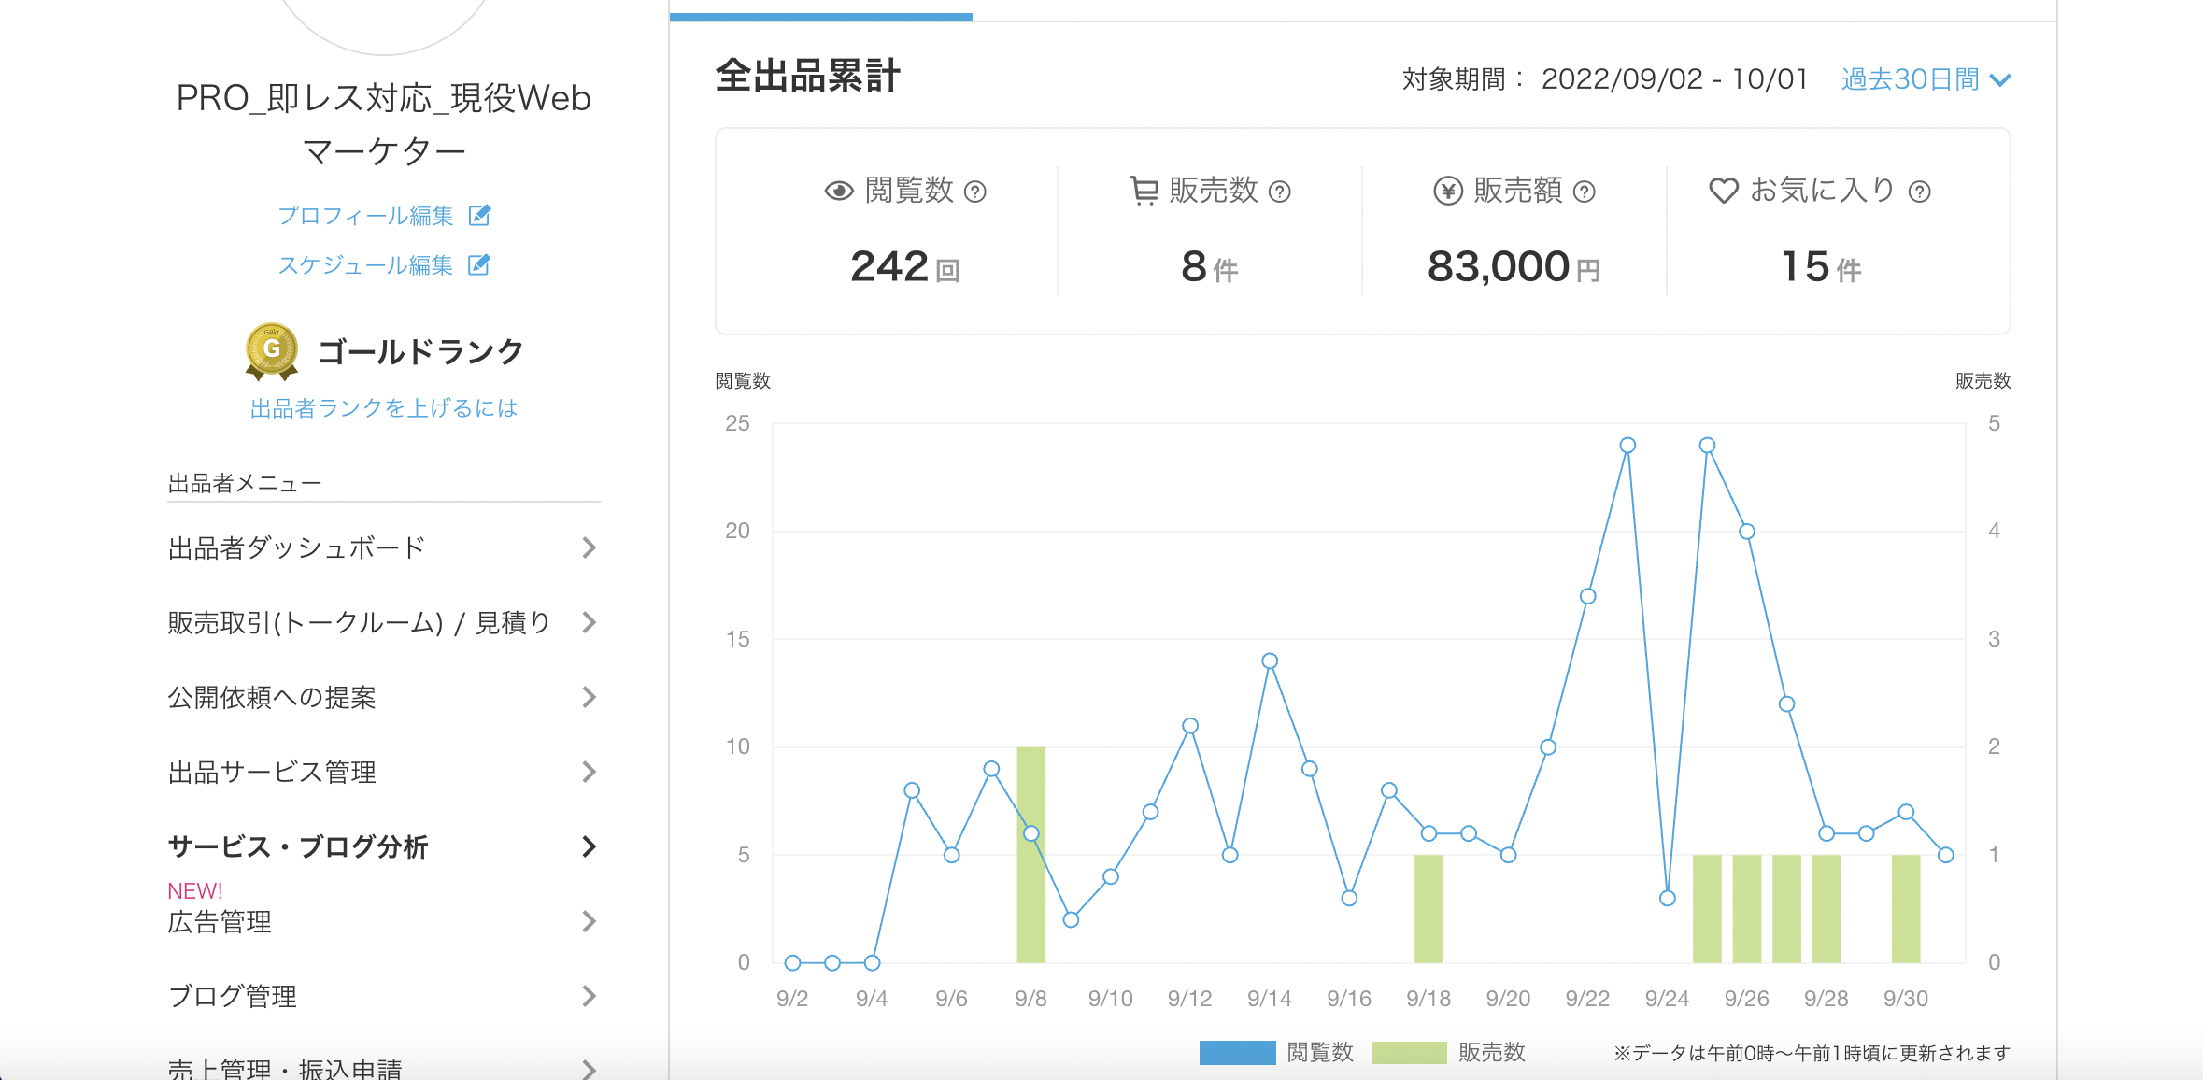
Task: Click the edit pencil icon next to スケジュール編集
Action: pyautogui.click(x=478, y=265)
